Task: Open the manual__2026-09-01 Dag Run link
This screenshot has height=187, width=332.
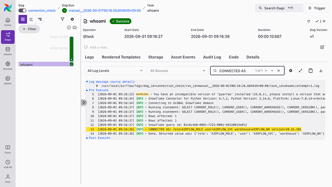Action: pyautogui.click(x=104, y=11)
